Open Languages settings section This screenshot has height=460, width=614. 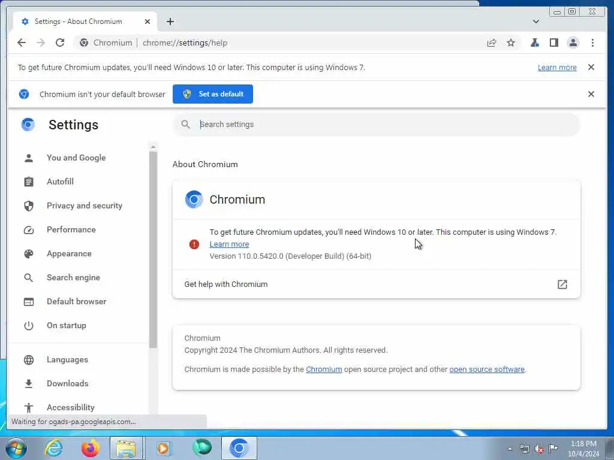[67, 360]
